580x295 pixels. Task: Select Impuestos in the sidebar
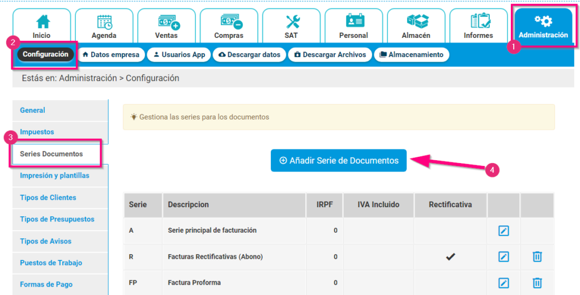(60, 132)
